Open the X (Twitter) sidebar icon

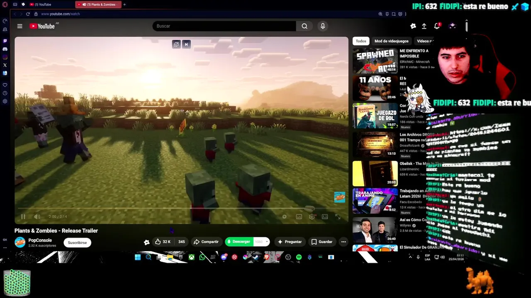point(5,65)
